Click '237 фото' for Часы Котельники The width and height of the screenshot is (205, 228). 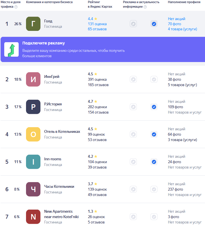point(176,189)
